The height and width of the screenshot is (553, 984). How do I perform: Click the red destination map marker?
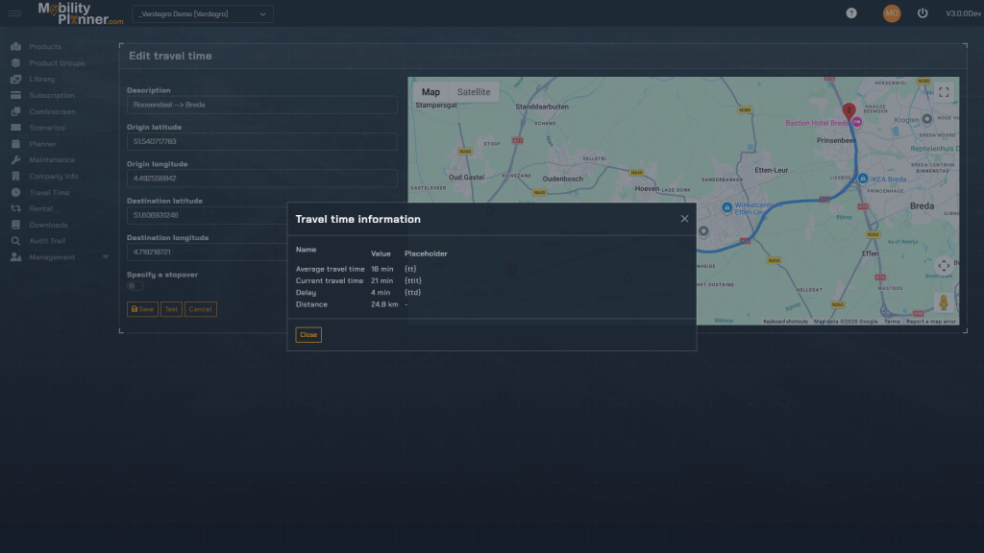(849, 111)
